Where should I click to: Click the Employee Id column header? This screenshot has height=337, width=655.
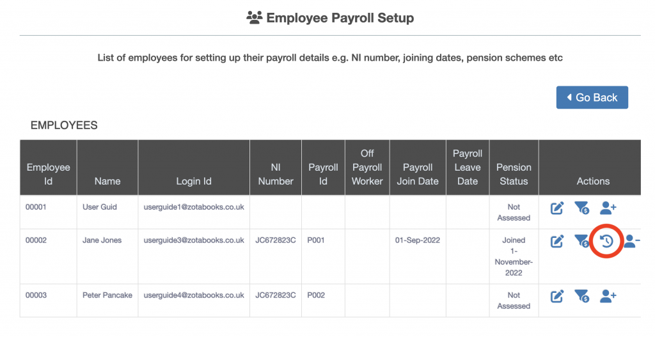(x=48, y=174)
